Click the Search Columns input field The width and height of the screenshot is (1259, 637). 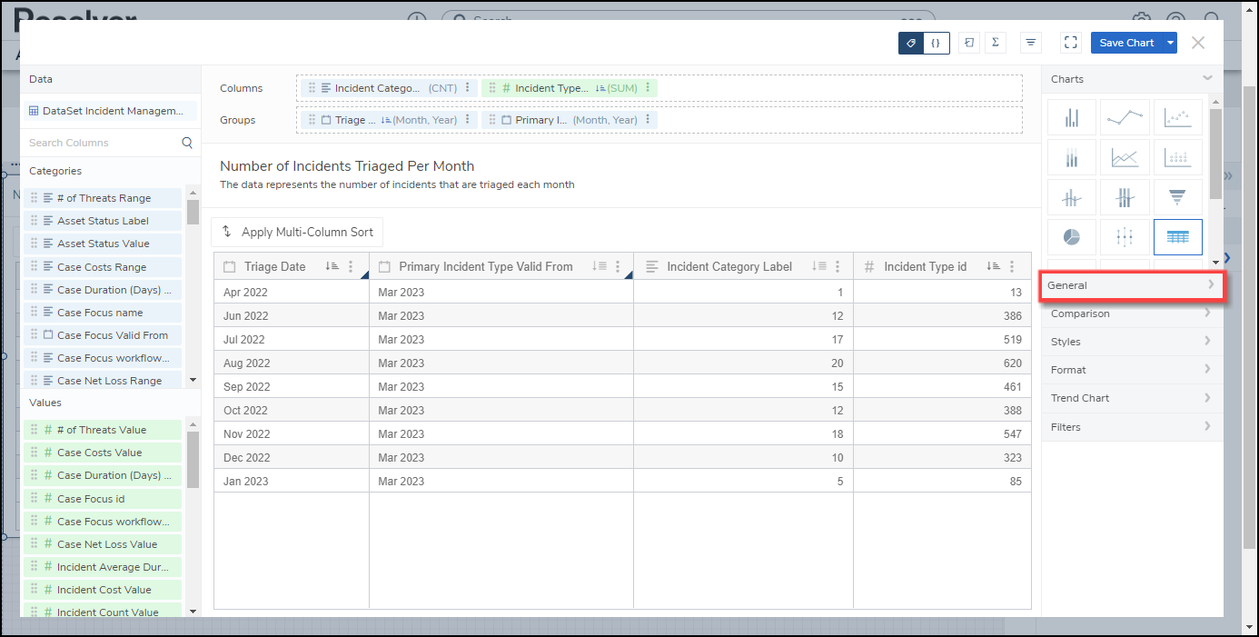pyautogui.click(x=100, y=143)
